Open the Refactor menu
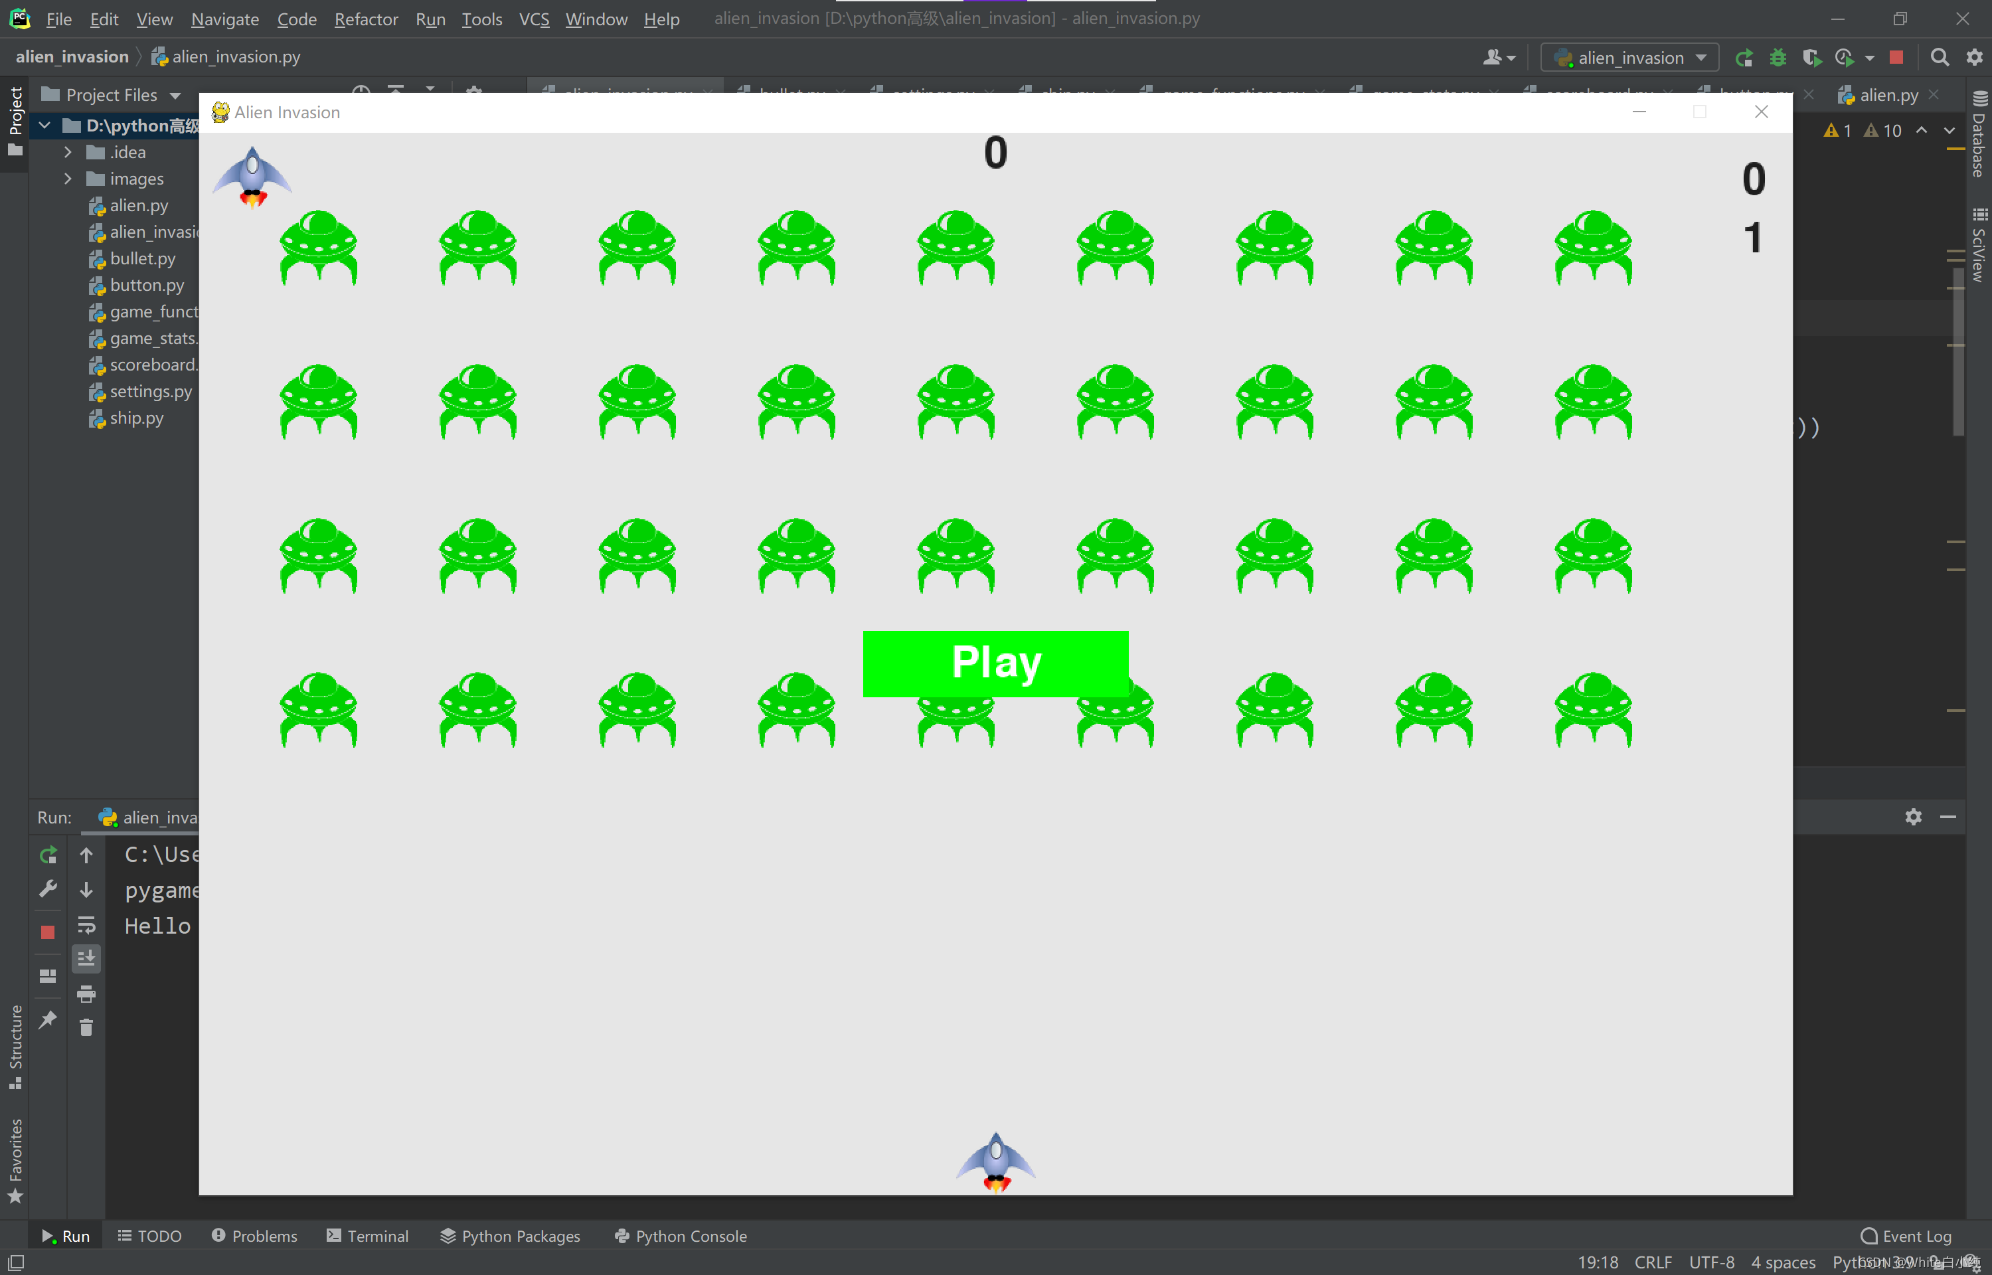 (x=366, y=18)
